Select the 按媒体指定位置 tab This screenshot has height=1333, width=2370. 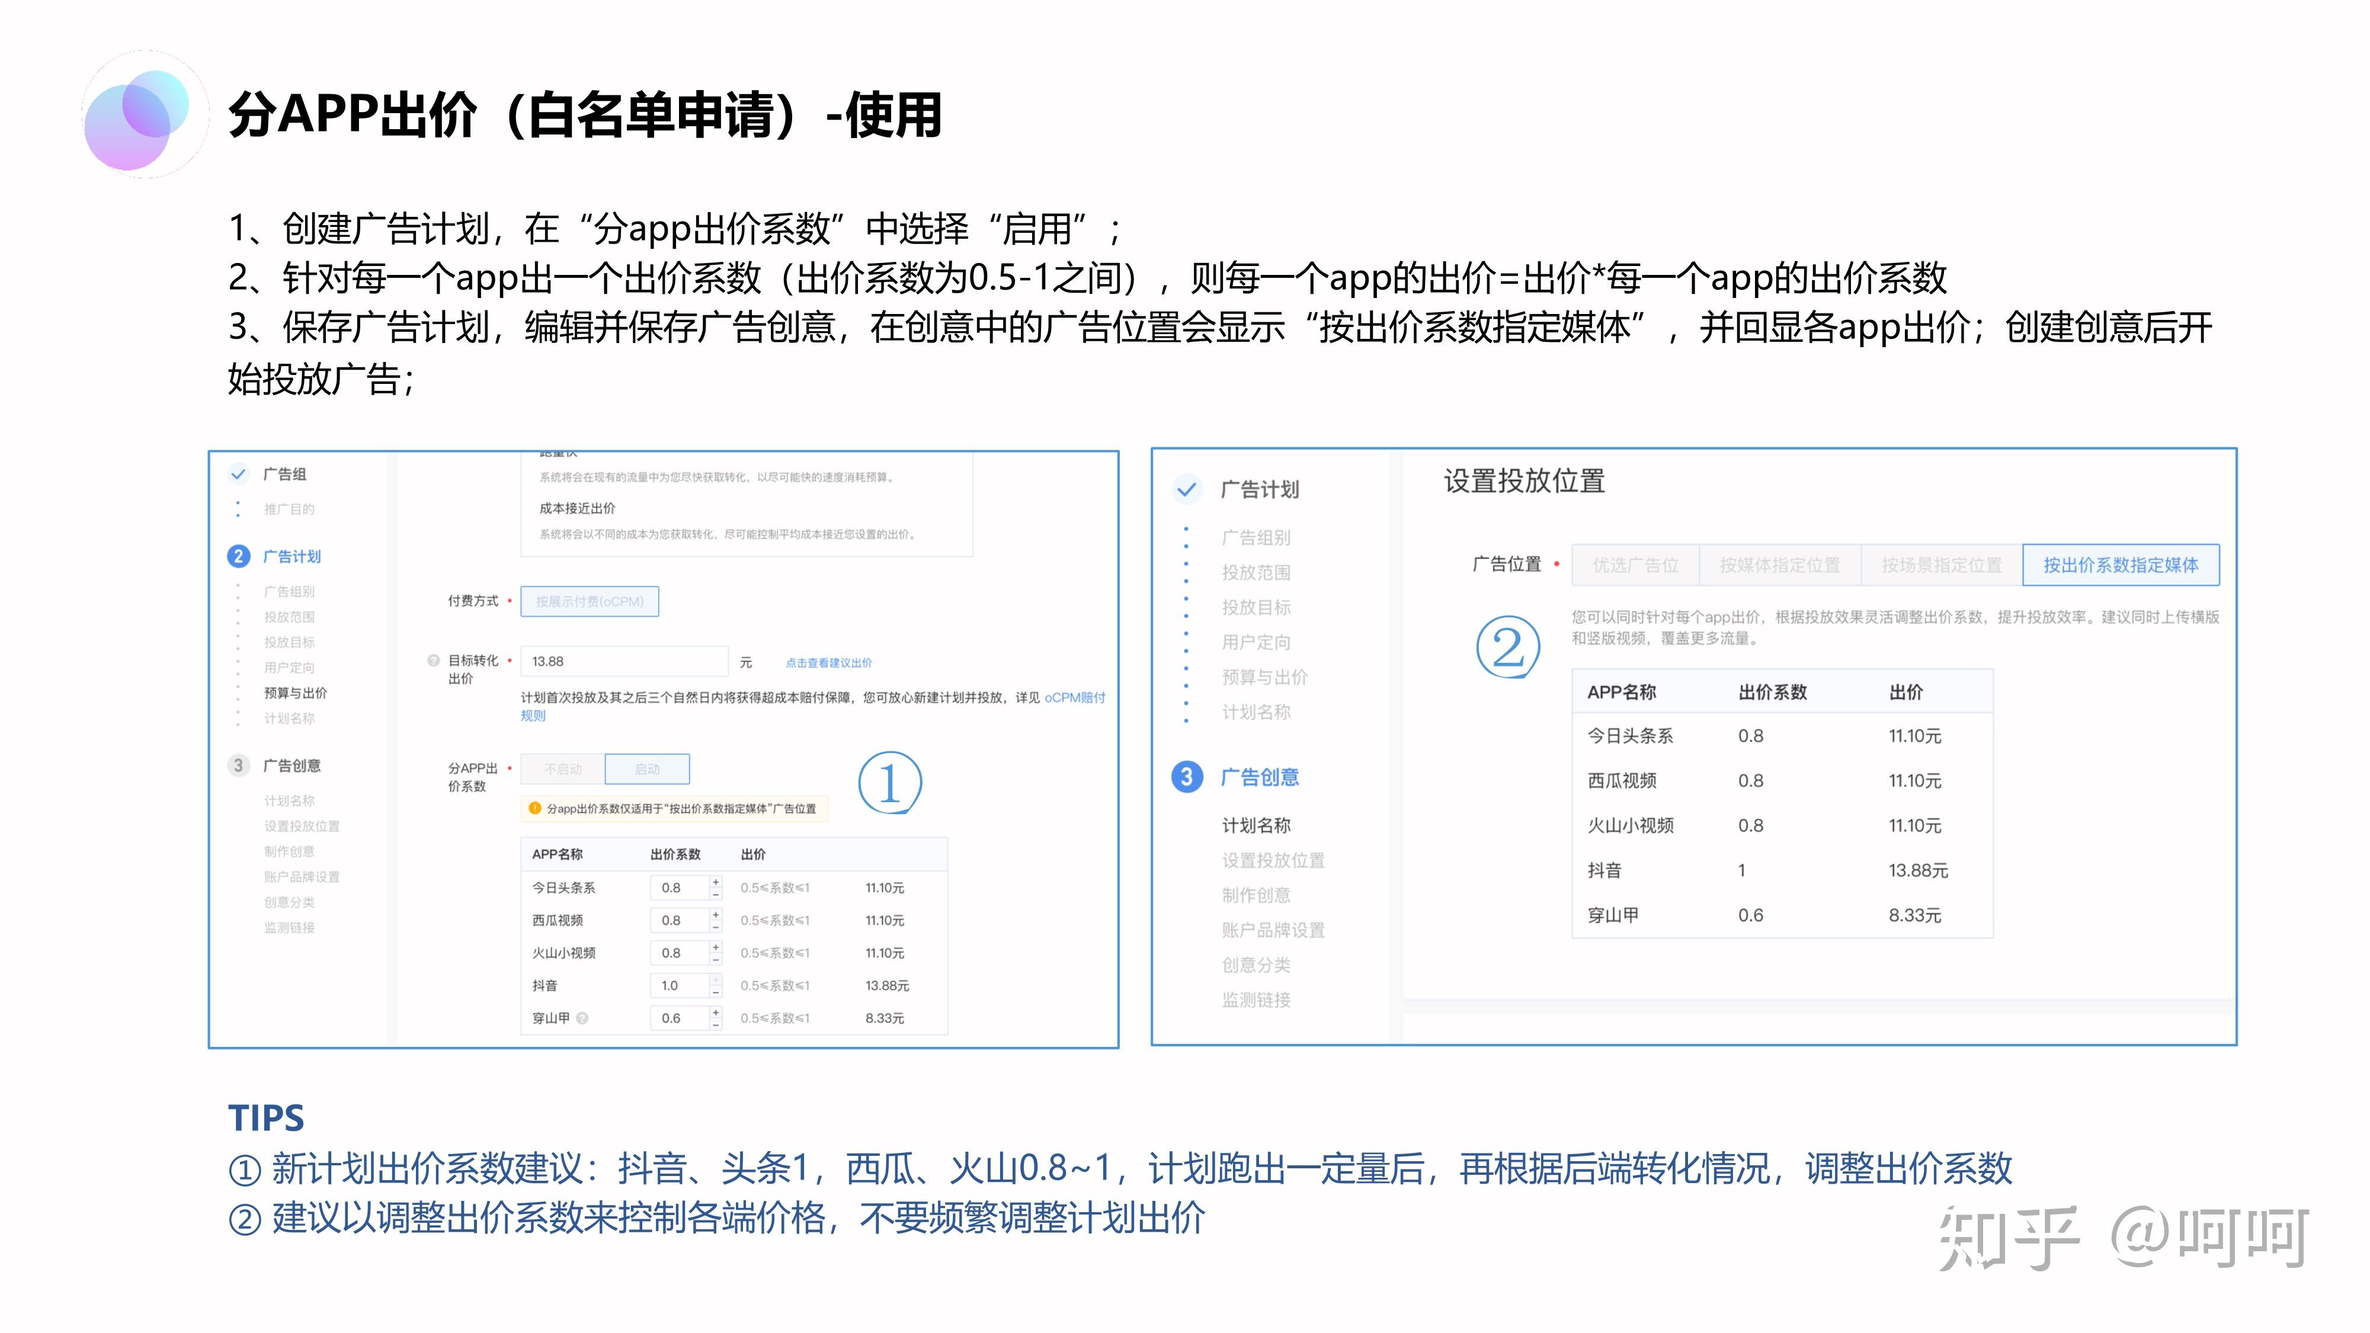point(1780,565)
